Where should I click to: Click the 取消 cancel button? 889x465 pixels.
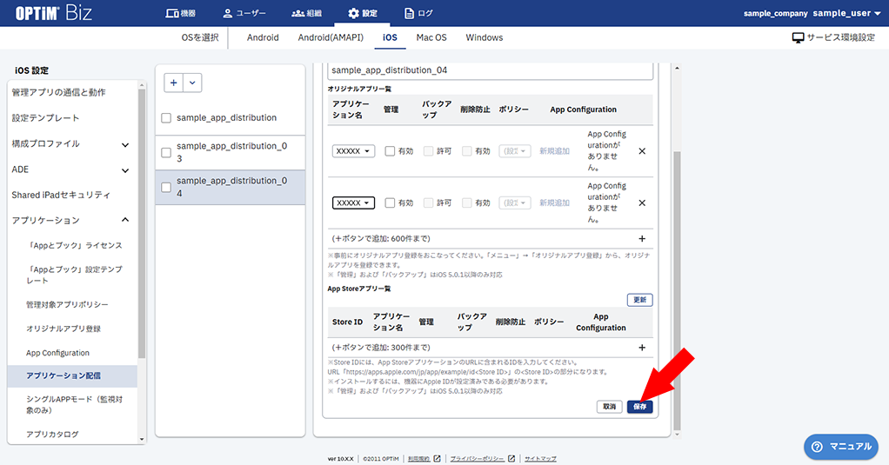610,407
